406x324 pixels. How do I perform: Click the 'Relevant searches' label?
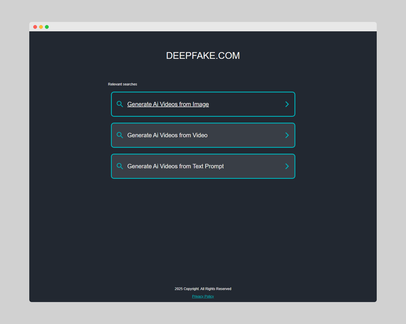point(122,84)
